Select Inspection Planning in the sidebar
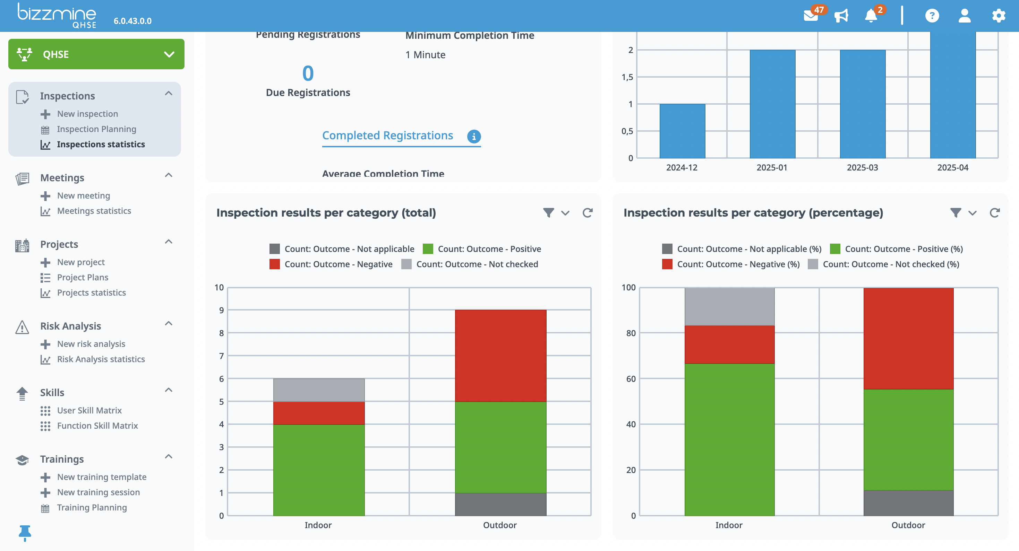This screenshot has height=551, width=1019. 96,129
